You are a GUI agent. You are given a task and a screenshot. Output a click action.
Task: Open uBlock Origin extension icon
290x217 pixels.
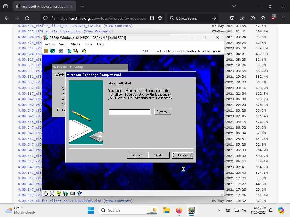pyautogui.click(x=273, y=18)
